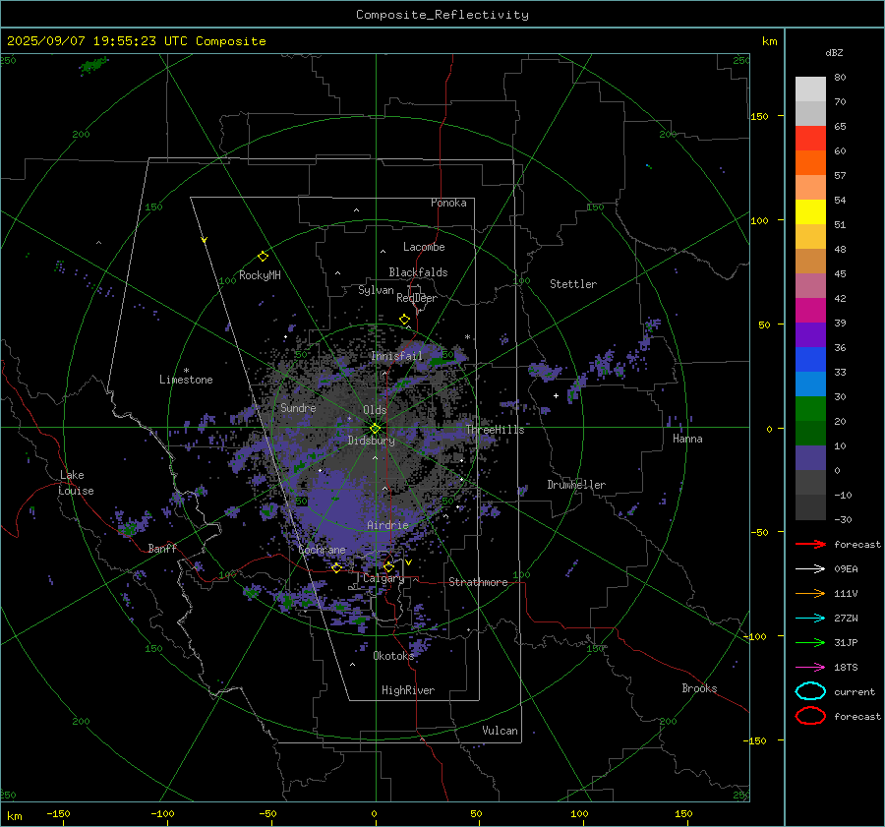Click the Lake Louise label
The height and width of the screenshot is (827, 885).
point(76,483)
